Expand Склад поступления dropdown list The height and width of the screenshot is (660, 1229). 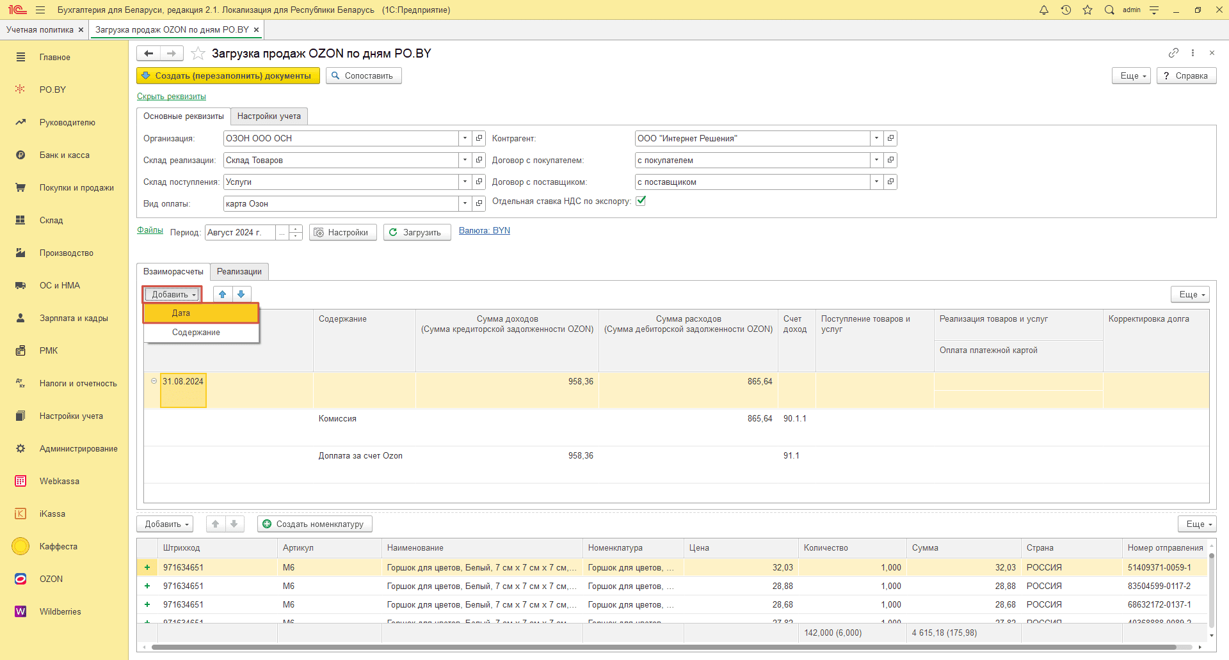point(465,182)
